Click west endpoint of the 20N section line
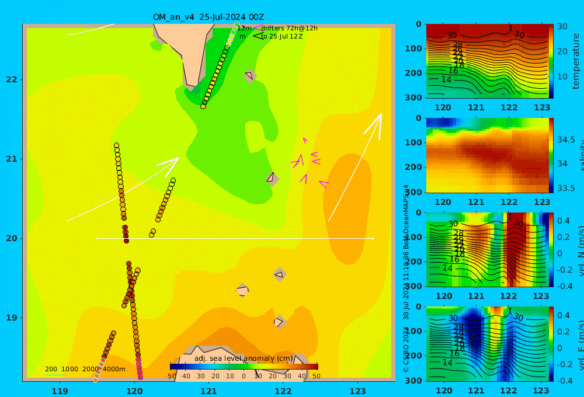The height and width of the screenshot is (397, 584). click(97, 238)
